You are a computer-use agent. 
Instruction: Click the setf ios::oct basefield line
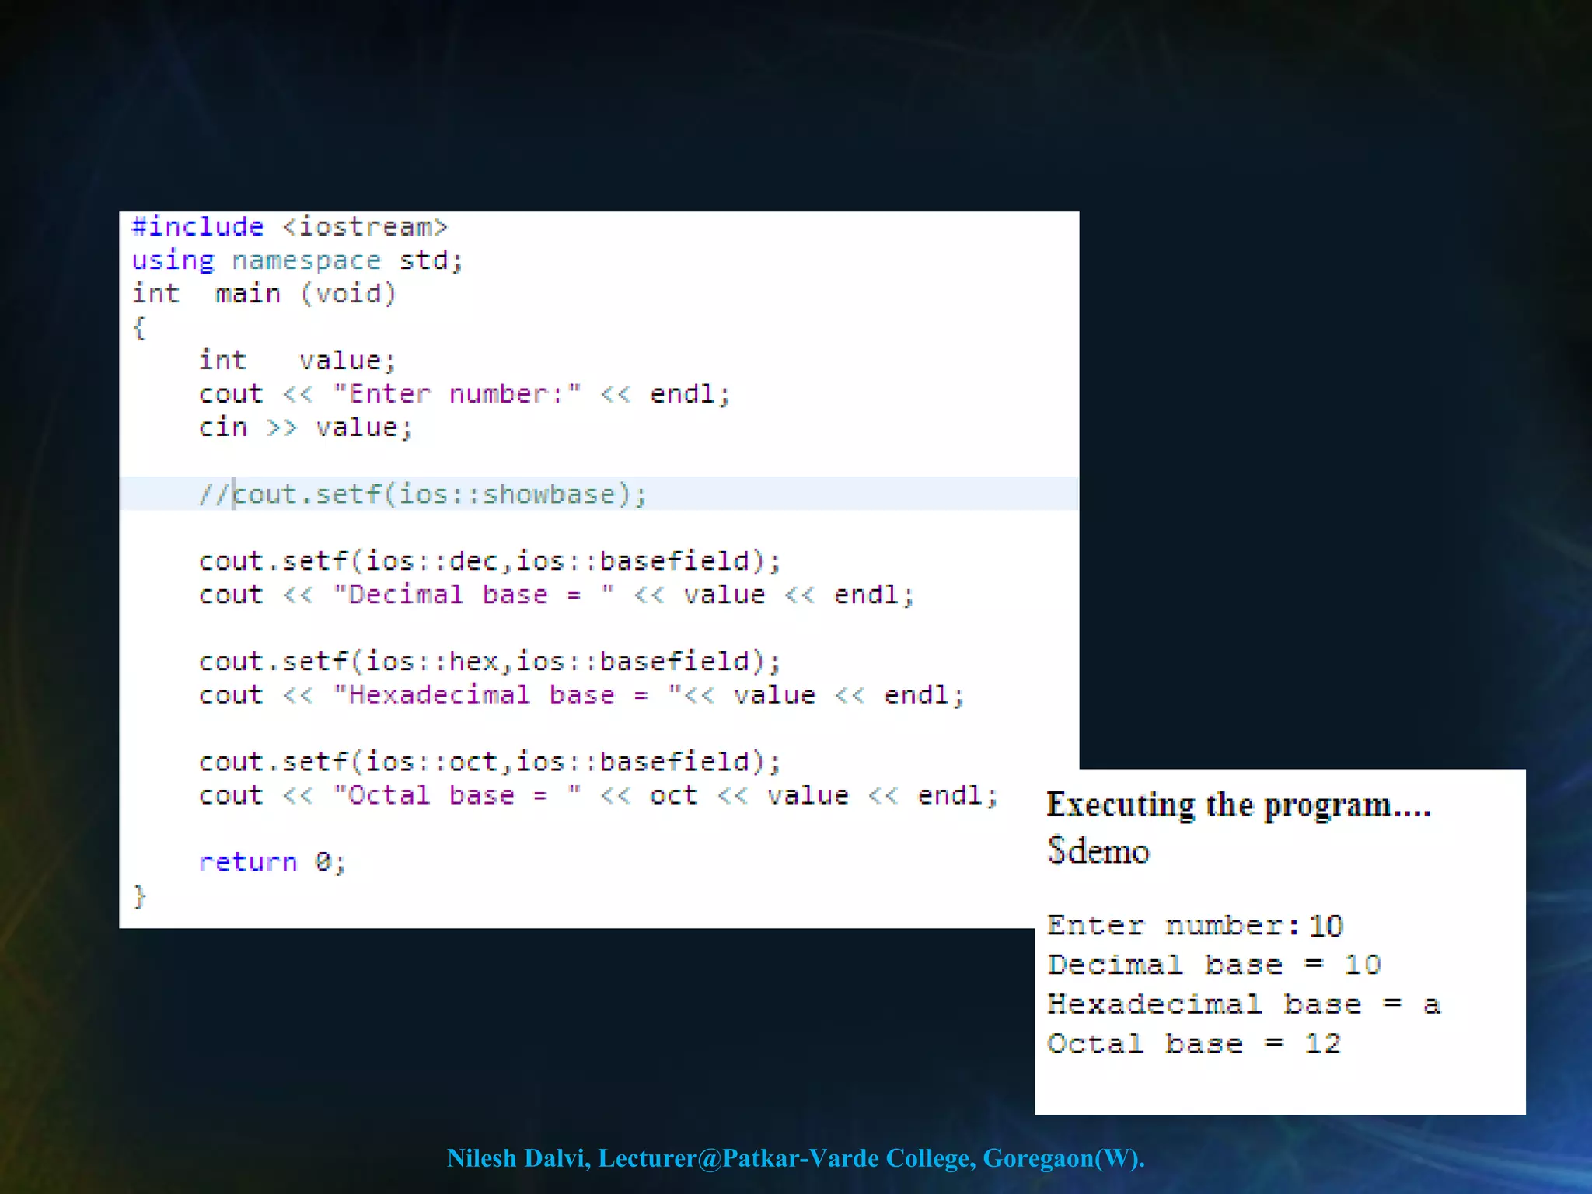click(x=489, y=761)
